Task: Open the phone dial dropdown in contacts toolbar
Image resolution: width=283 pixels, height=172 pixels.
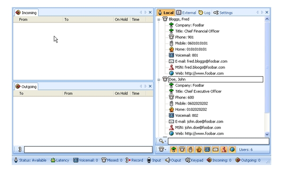Action: [x=162, y=149]
